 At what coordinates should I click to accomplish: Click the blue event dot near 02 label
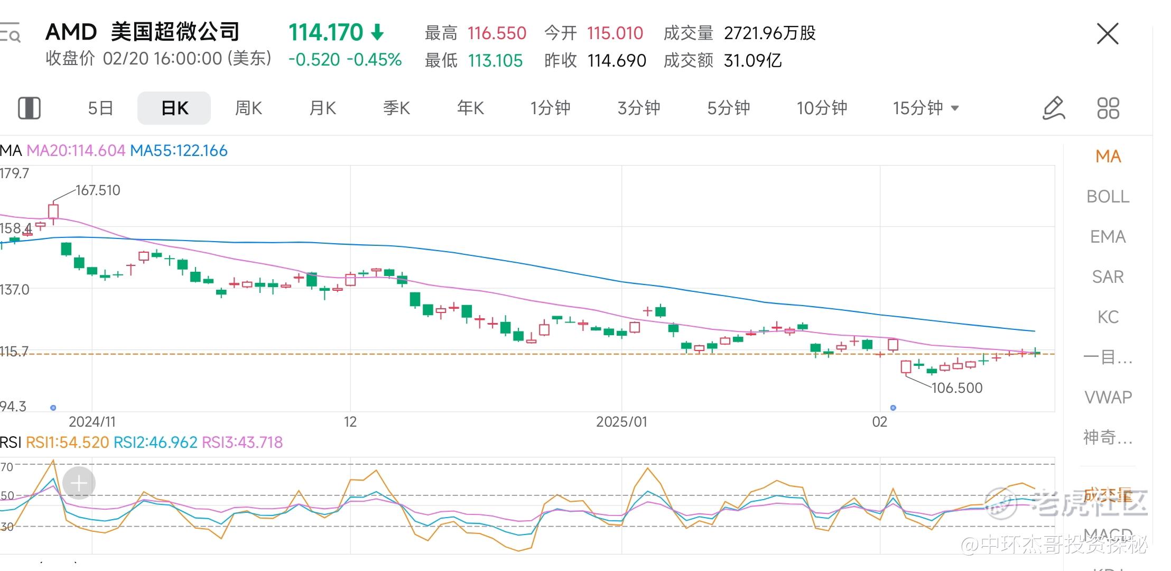pos(893,408)
